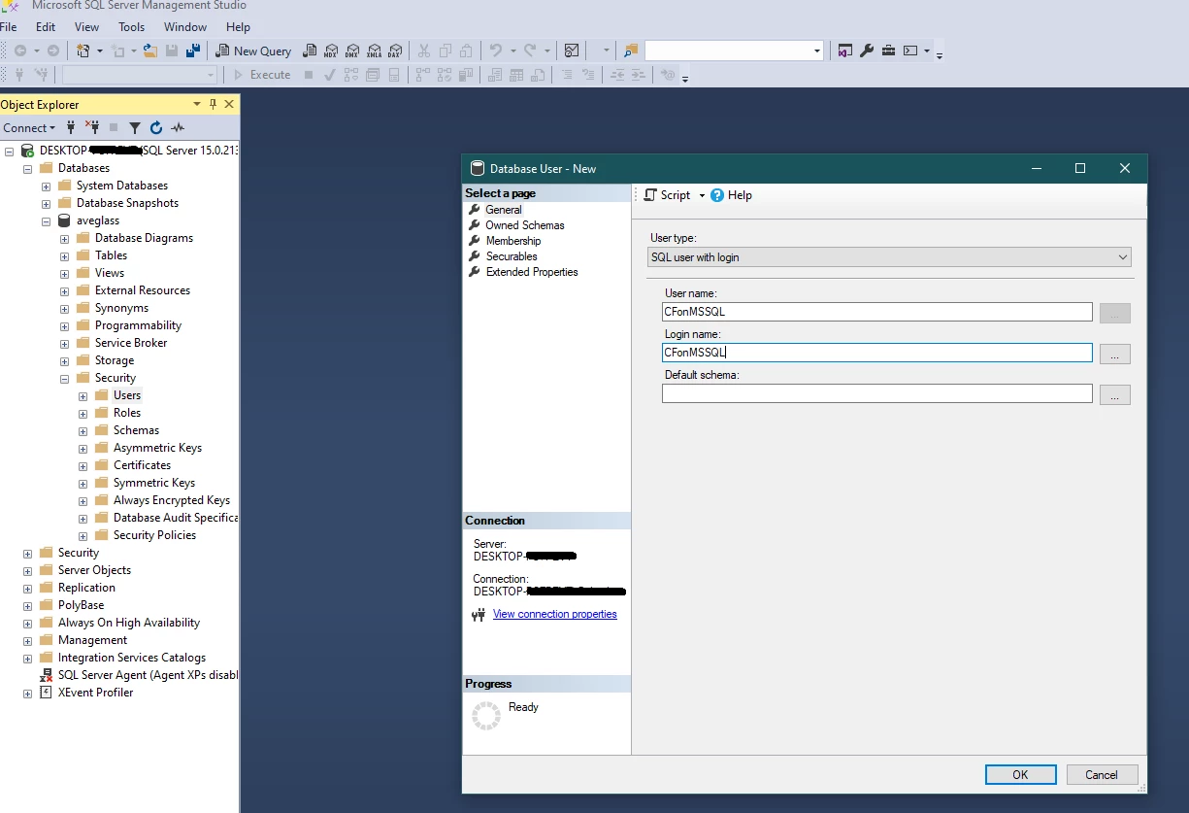This screenshot has width=1189, height=813.
Task: Click the Activity Monitor chart icon
Action: (572, 51)
